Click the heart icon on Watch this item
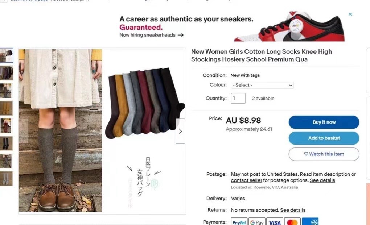The width and height of the screenshot is (370, 225). pos(306,154)
